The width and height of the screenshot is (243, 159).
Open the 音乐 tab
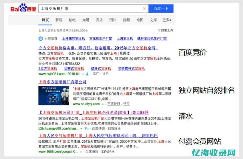point(99,20)
